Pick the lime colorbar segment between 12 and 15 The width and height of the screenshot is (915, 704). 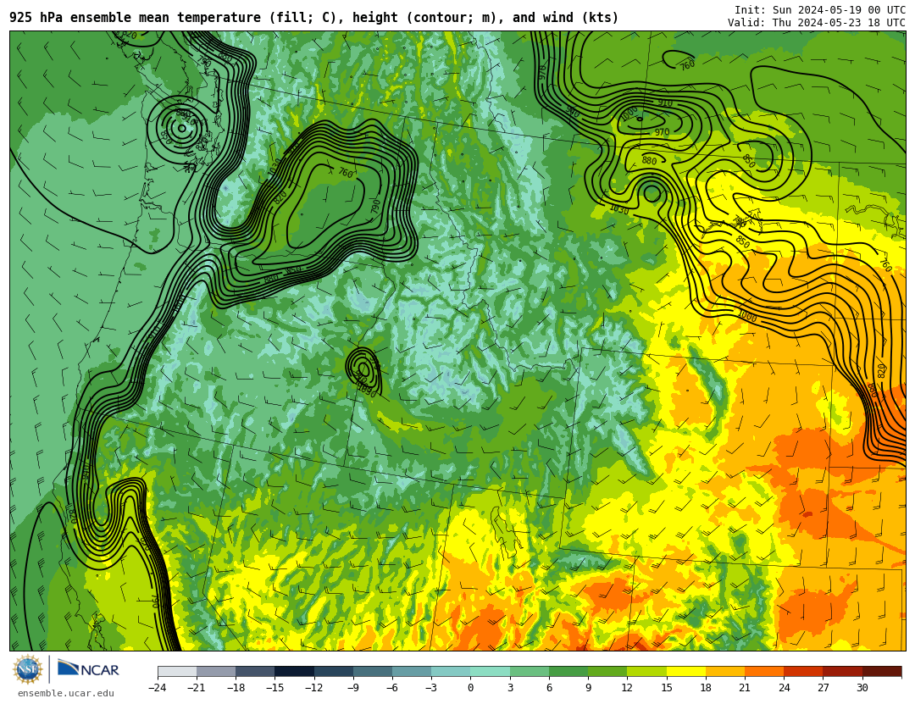point(646,671)
